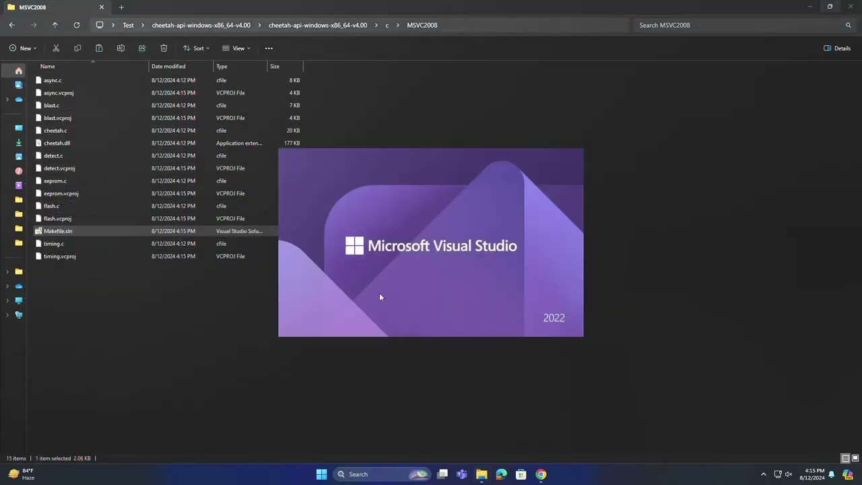Switch to large thumbnails view icon
The width and height of the screenshot is (862, 485).
coord(855,459)
